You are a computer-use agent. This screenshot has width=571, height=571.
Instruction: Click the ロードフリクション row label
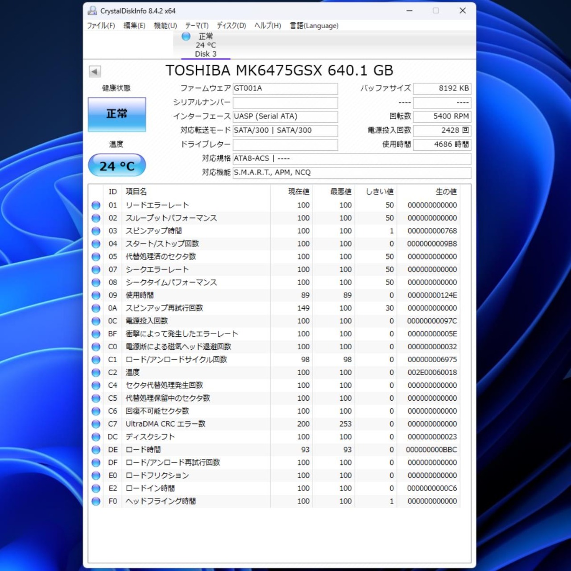point(157,476)
